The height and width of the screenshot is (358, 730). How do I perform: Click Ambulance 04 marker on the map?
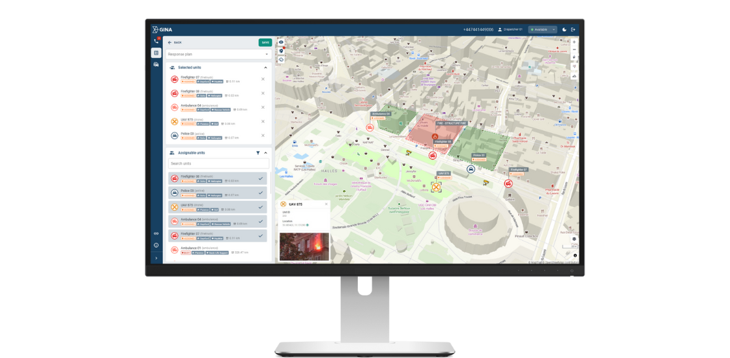click(370, 127)
